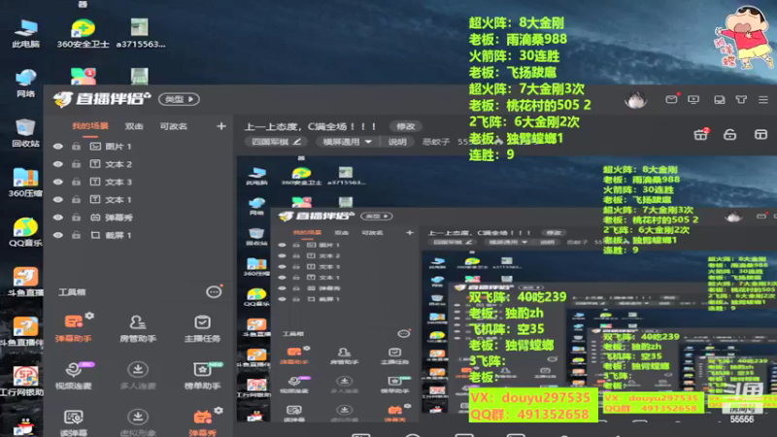Select 弹幕秀 source row in main list
This screenshot has width=777, height=437.
pos(139,218)
